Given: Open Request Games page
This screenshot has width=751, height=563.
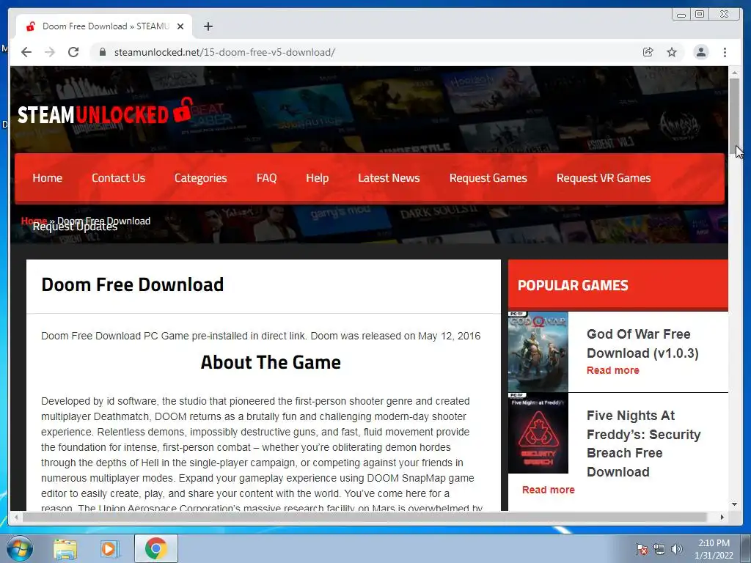Looking at the screenshot, I should (x=488, y=178).
